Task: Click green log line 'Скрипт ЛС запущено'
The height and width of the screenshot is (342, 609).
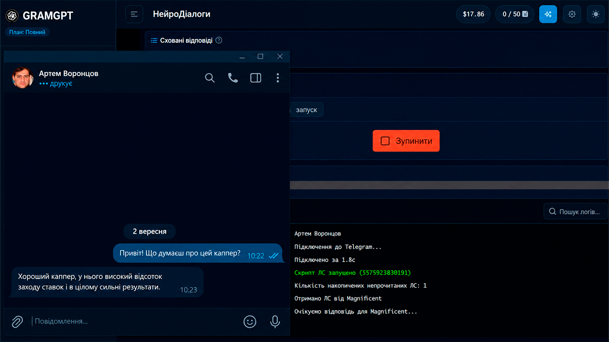Action: tap(353, 273)
